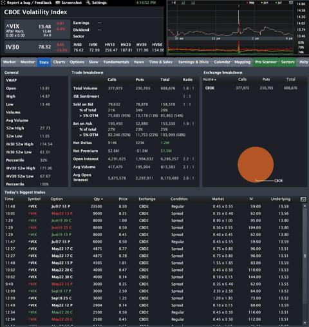Open the Market tab
Viewport: 309px width, 327px height.
(x=10, y=62)
